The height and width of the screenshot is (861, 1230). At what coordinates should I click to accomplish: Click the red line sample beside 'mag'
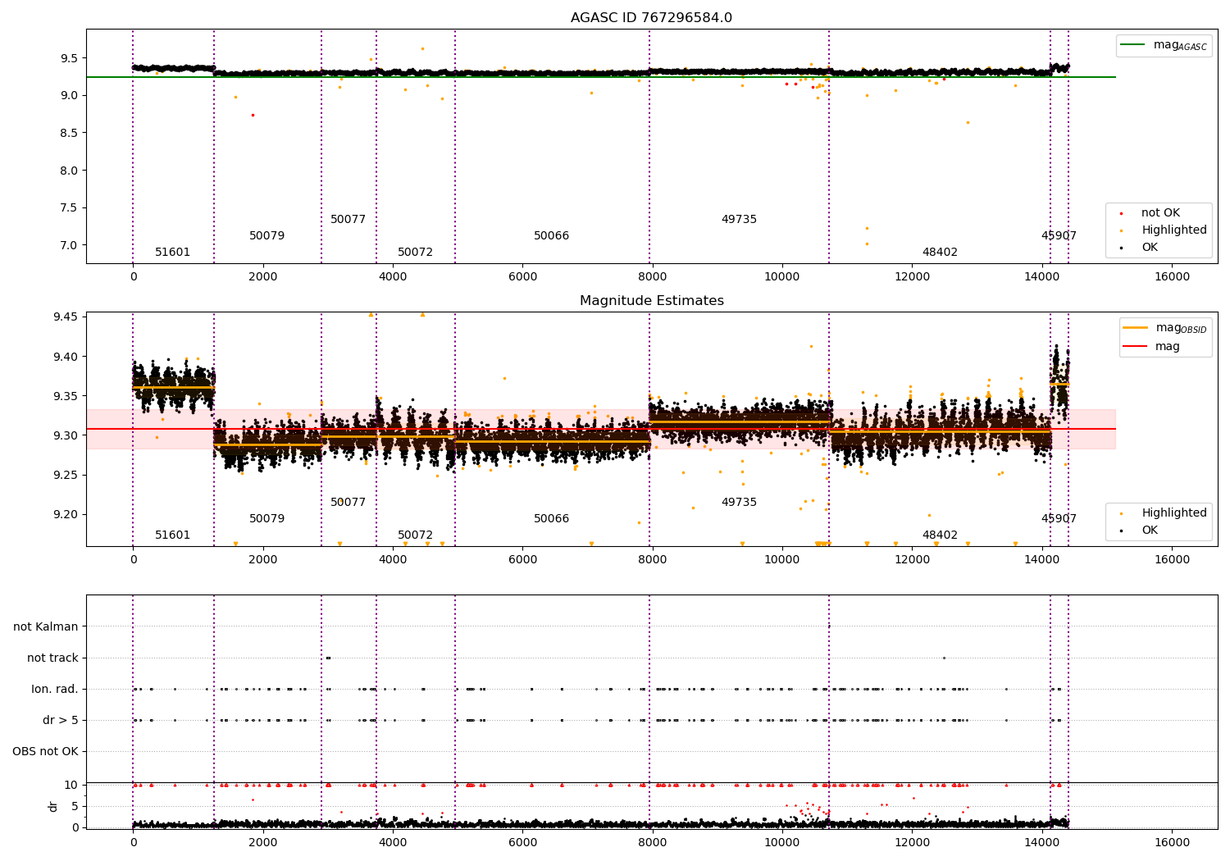point(1135,347)
